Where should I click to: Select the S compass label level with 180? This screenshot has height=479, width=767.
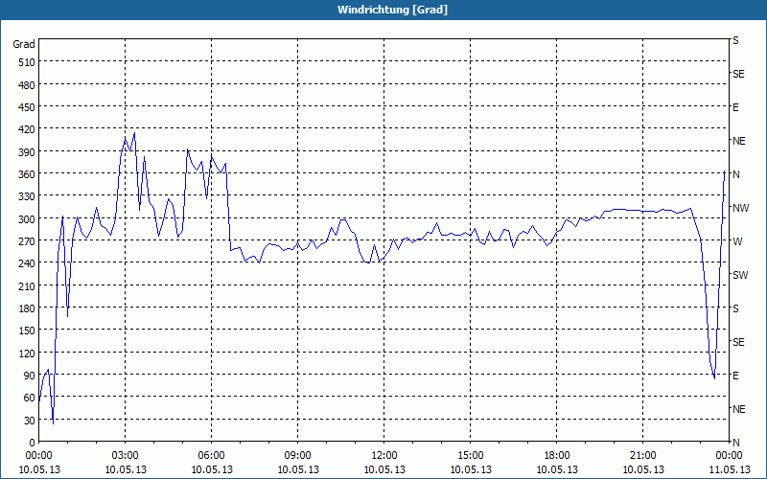click(735, 308)
